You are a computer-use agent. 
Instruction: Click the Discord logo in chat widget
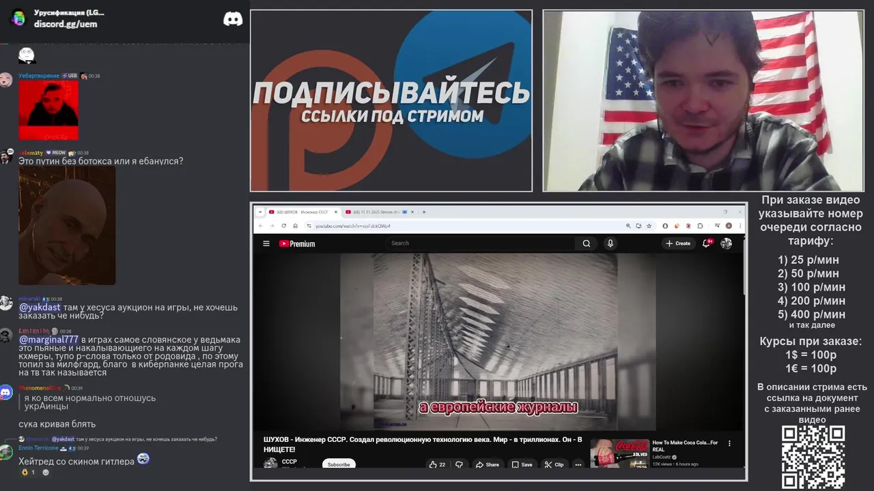pos(233,19)
